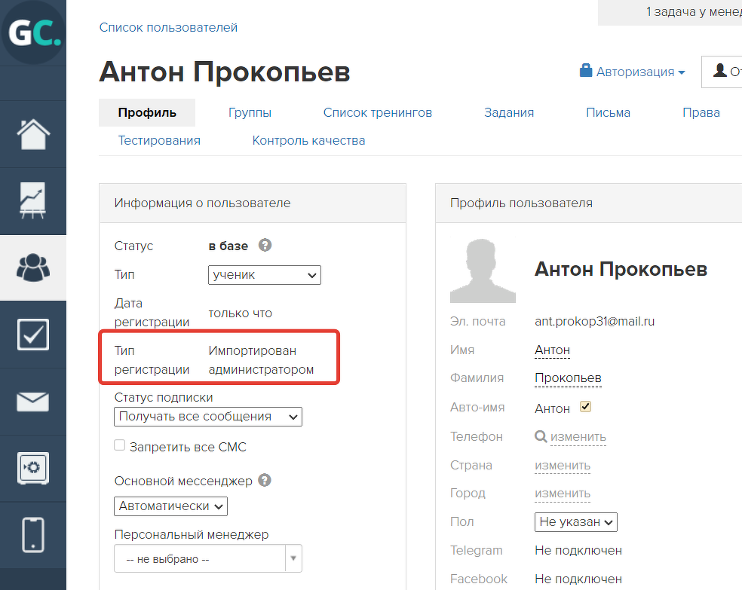The height and width of the screenshot is (590, 742).
Task: Open the 'Автоматически' messenger dropdown
Action: tap(171, 506)
